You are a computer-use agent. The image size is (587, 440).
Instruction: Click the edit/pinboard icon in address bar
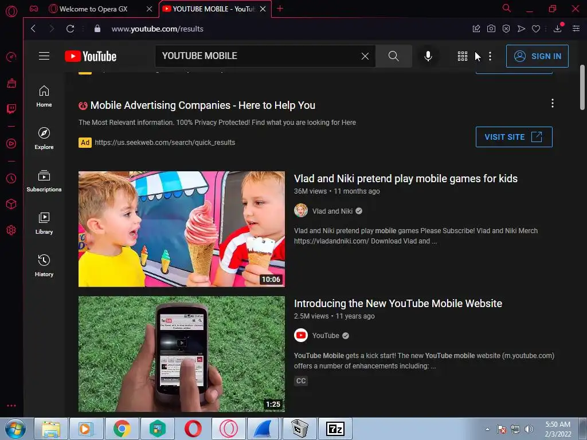(x=476, y=29)
